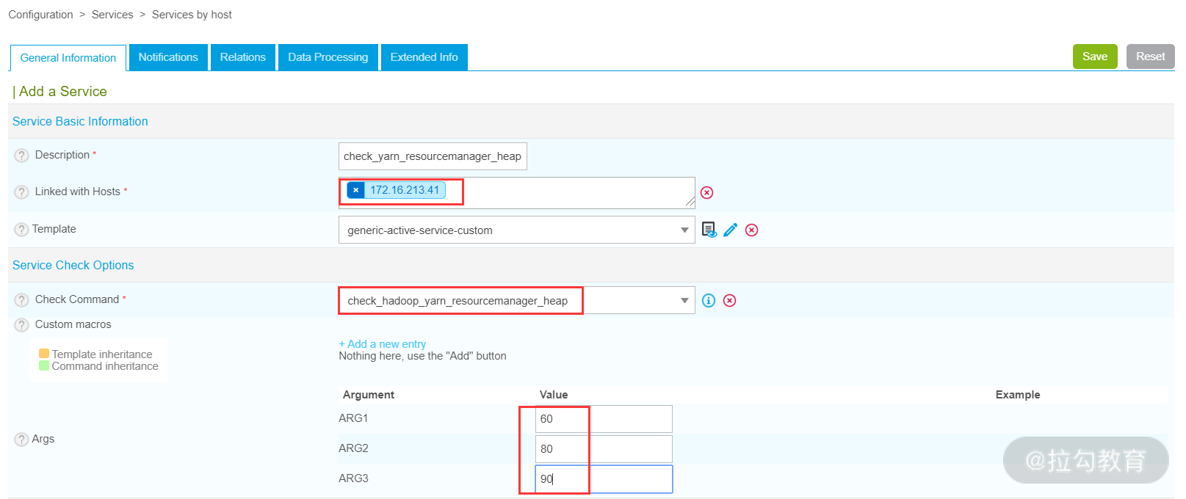Click '+ Add a new entry' link
The image size is (1186, 499).
click(x=383, y=344)
